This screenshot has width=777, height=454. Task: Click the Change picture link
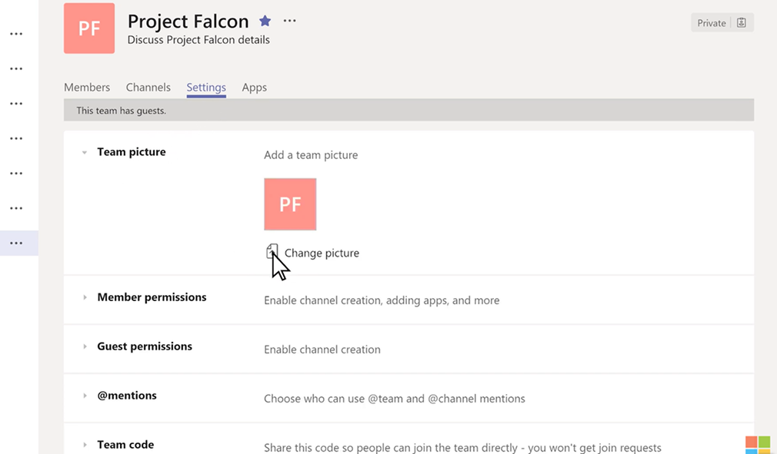pos(322,252)
